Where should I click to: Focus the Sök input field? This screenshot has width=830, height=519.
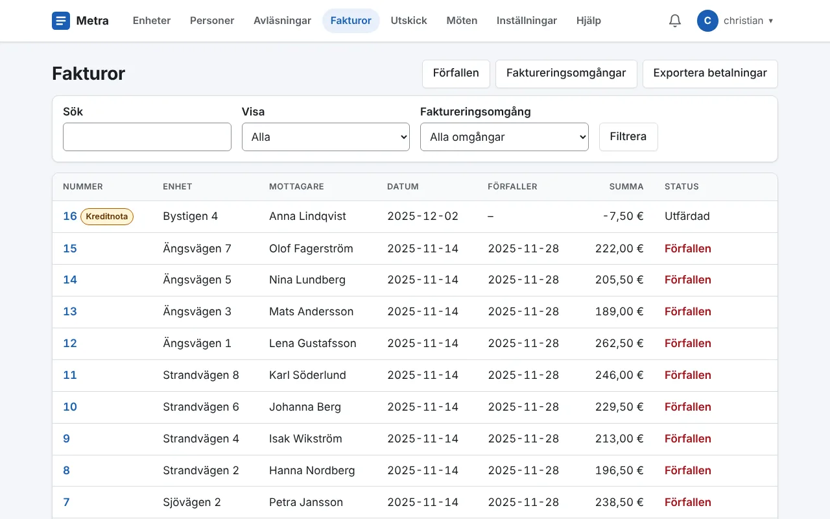click(x=147, y=137)
